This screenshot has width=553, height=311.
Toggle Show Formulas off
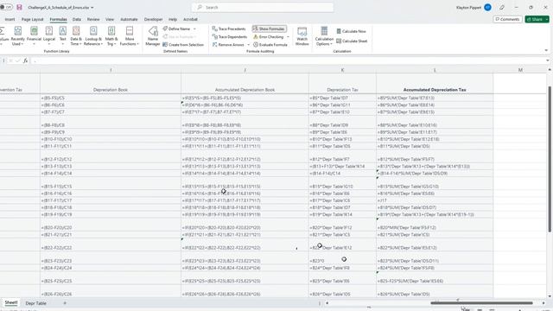[x=270, y=29]
